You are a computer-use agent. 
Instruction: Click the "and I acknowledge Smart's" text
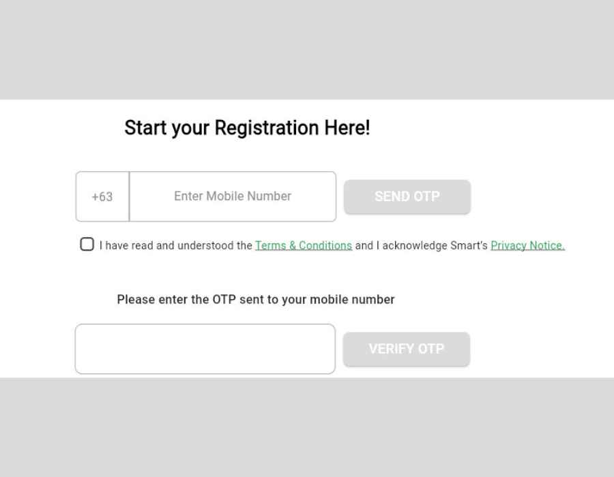[421, 245]
